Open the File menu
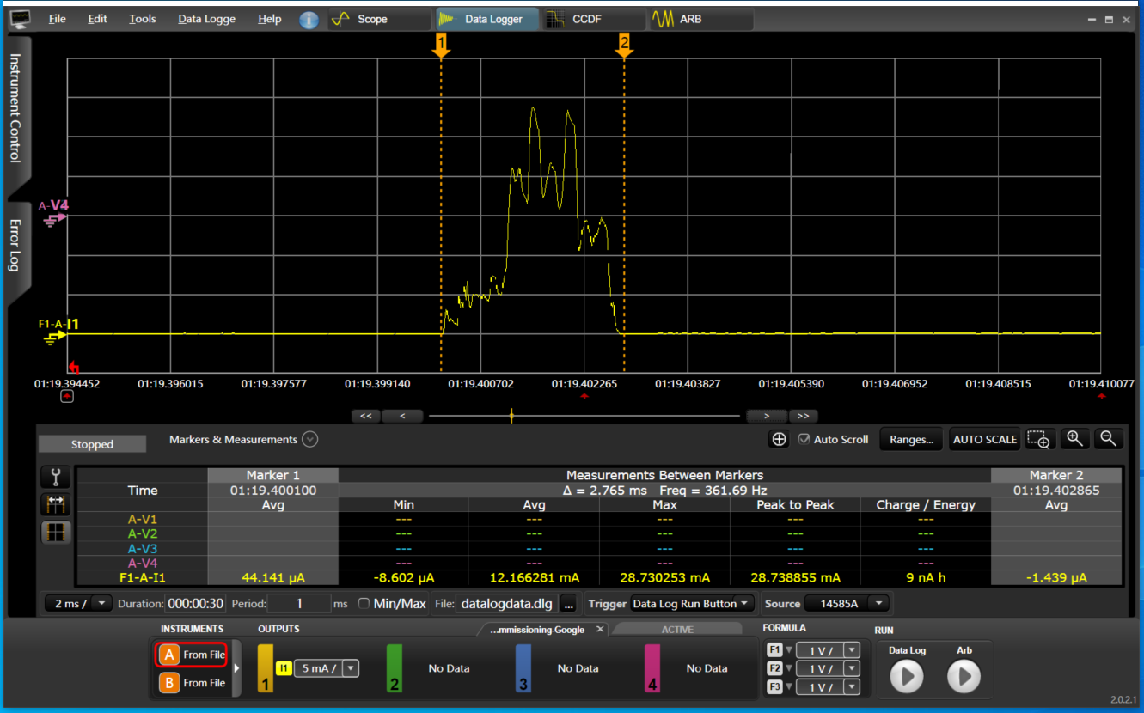This screenshot has width=1144, height=713. [x=58, y=19]
